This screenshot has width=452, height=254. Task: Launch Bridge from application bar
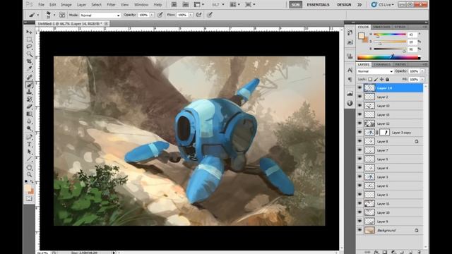point(174,5)
